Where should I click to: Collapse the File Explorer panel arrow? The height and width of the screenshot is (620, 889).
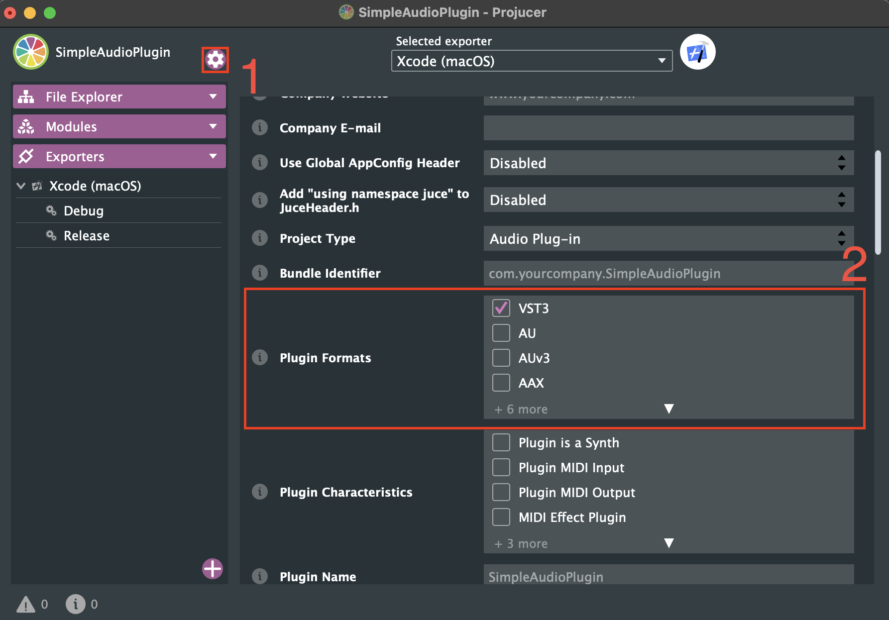[x=213, y=97]
